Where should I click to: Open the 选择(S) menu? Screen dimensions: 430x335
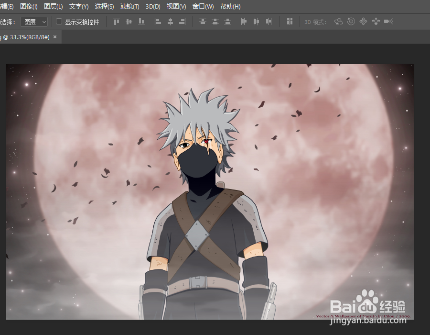[x=105, y=6]
